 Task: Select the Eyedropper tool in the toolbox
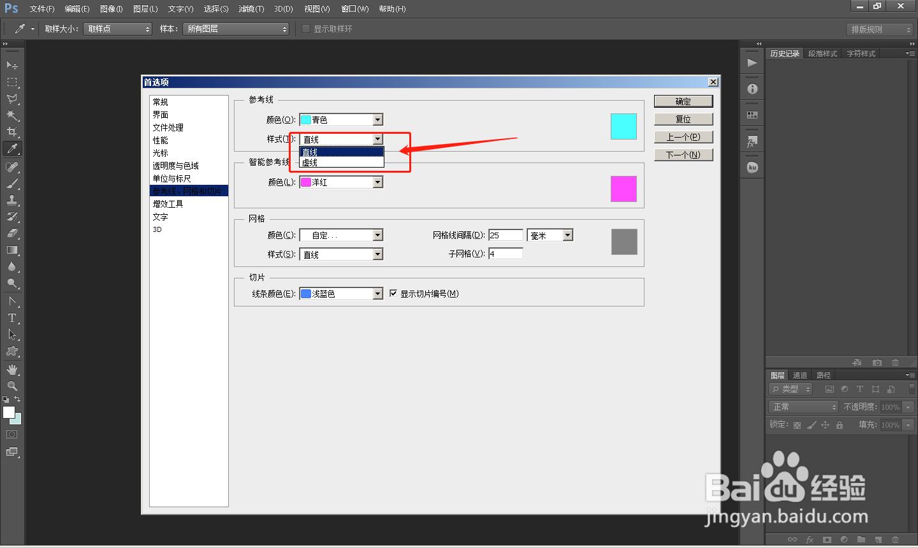tap(12, 148)
